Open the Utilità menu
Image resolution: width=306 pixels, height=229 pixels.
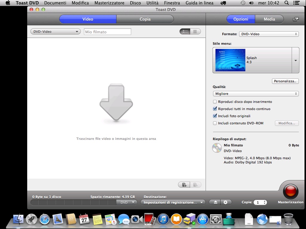pyautogui.click(x=152, y=3)
